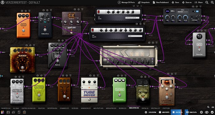Open the pedalboard constructor icon

tap(2, 112)
